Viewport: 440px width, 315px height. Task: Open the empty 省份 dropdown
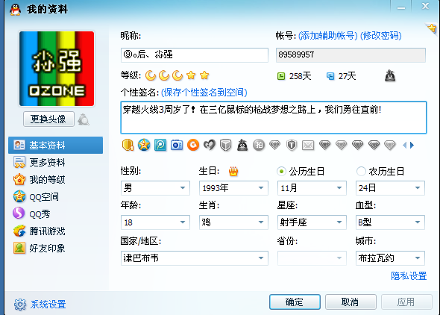(312, 258)
